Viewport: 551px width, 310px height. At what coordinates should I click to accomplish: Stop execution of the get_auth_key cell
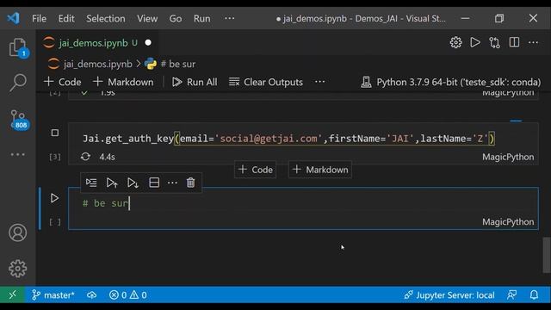[x=55, y=133]
